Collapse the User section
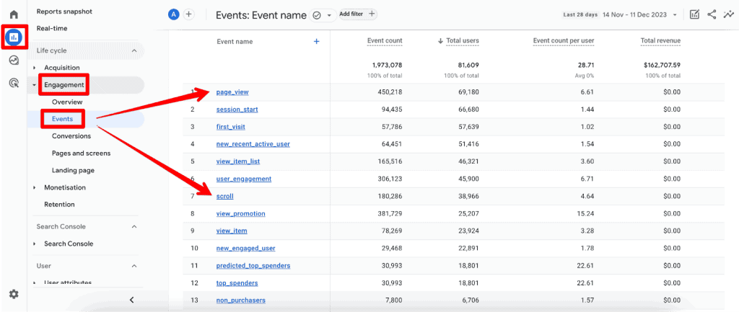This screenshot has width=739, height=312. pyautogui.click(x=134, y=266)
